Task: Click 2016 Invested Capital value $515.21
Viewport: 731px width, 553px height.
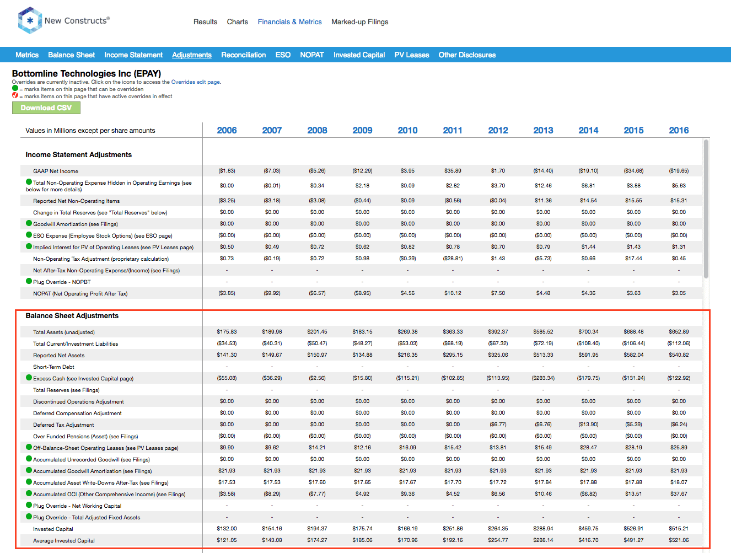Action: pos(679,528)
